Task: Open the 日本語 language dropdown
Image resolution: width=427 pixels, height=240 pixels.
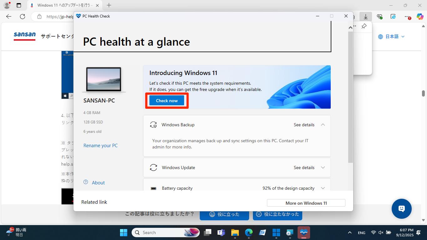Action: coord(391,37)
